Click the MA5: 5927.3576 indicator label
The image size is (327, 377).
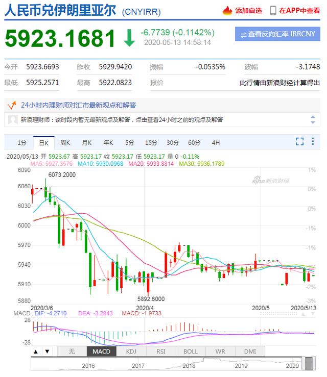tap(52, 164)
